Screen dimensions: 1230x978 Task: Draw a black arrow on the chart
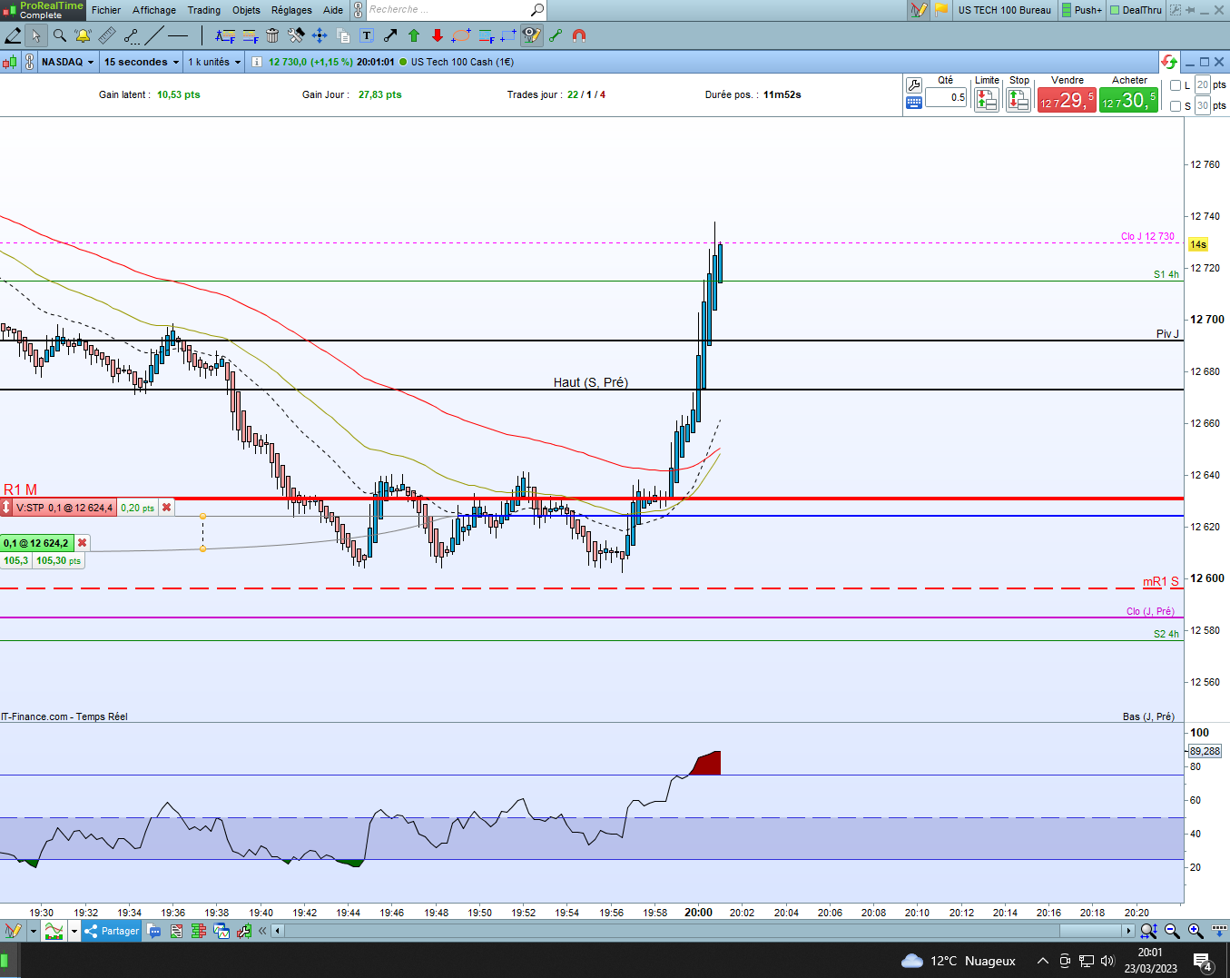[390, 35]
